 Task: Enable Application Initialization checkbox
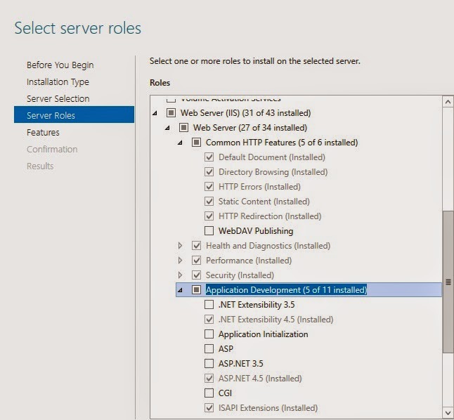point(209,334)
